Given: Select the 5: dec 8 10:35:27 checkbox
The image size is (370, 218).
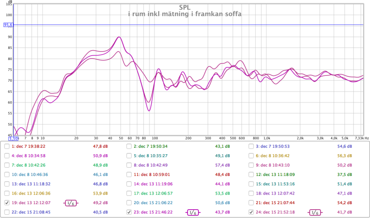Looking at the screenshot, I should (129, 156).
